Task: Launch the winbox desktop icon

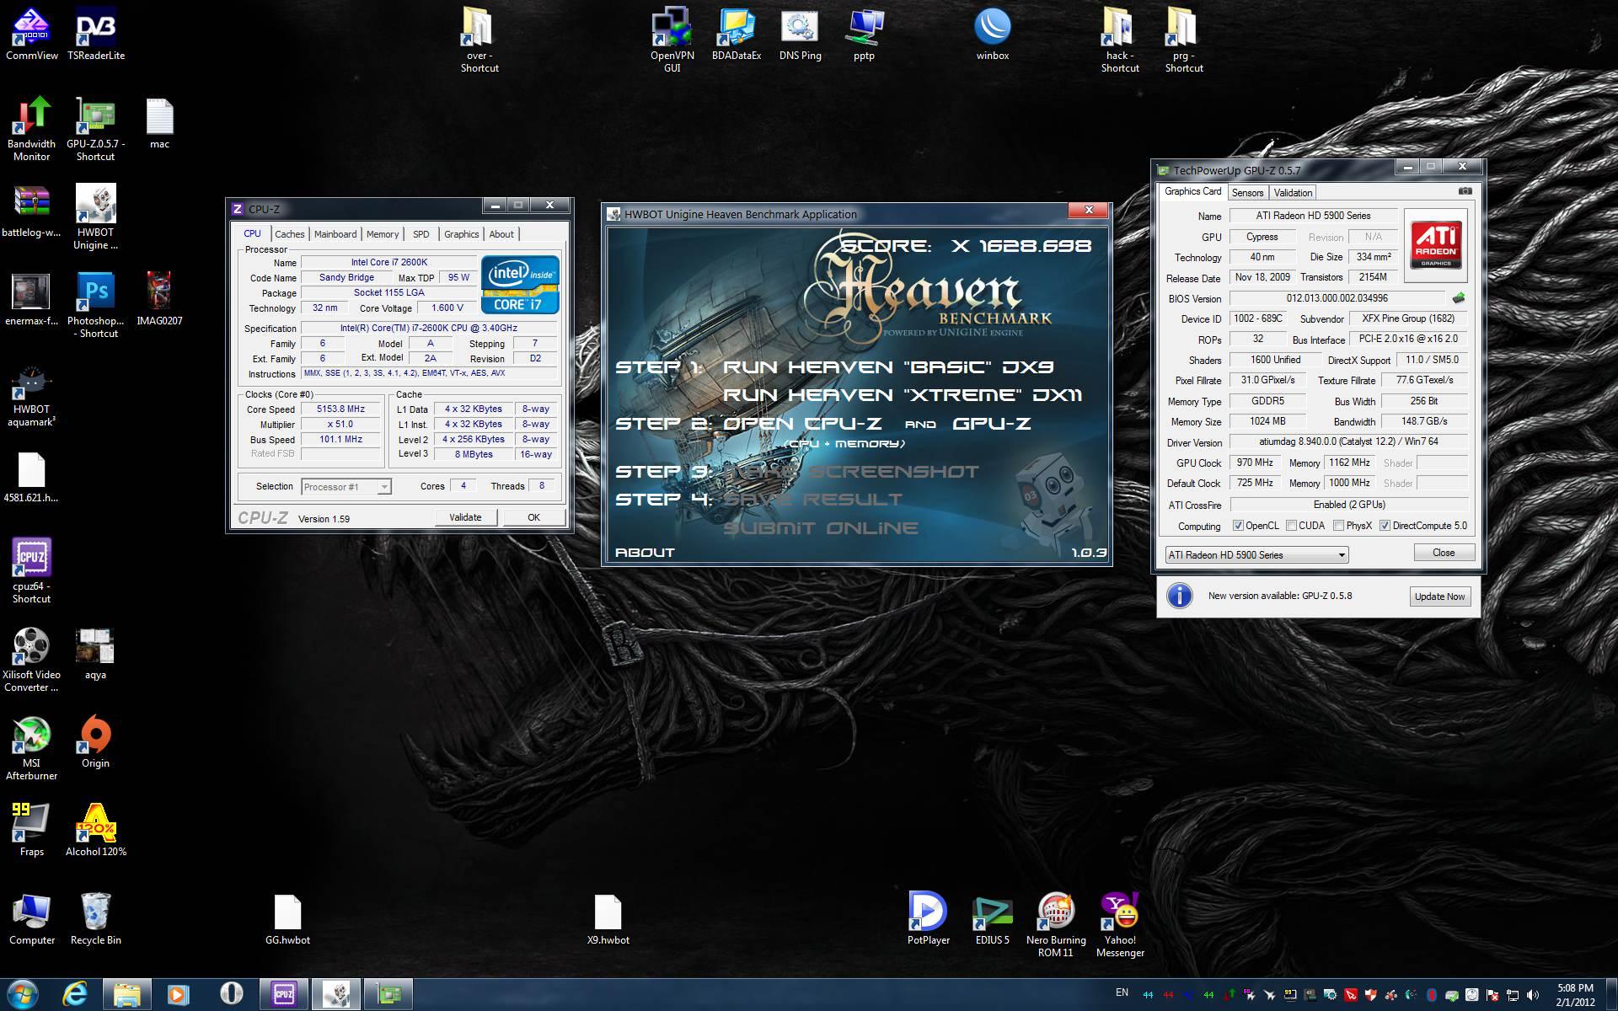Action: point(993,34)
